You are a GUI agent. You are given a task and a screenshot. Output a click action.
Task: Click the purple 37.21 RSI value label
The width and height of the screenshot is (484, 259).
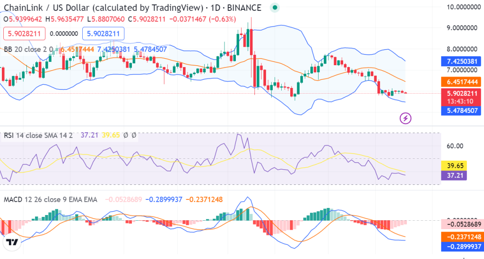pyautogui.click(x=454, y=175)
